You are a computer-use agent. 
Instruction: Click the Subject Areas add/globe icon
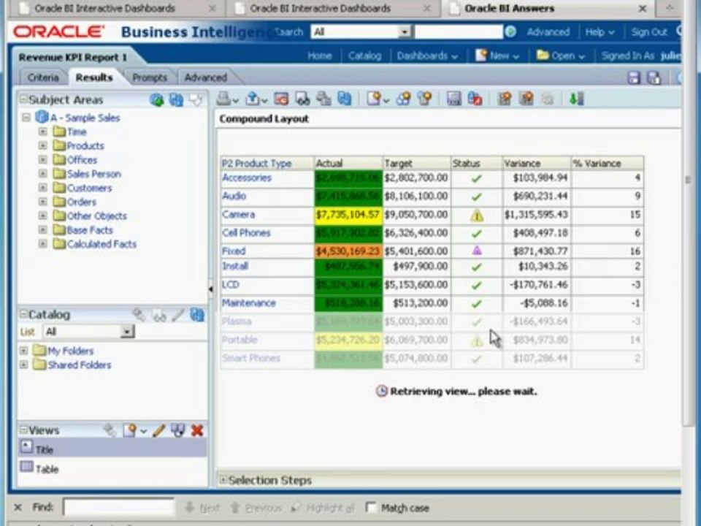156,100
